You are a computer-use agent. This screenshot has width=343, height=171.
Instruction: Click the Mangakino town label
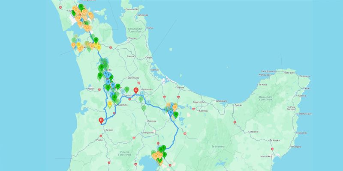[x=148, y=133]
